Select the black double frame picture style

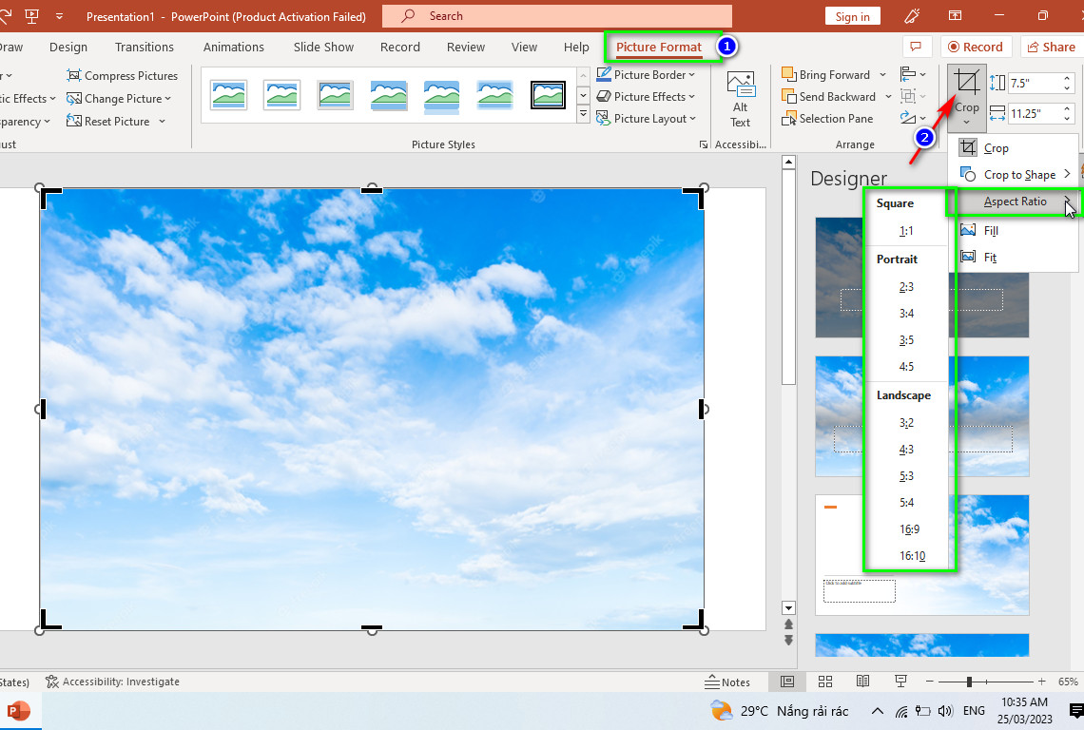point(549,95)
